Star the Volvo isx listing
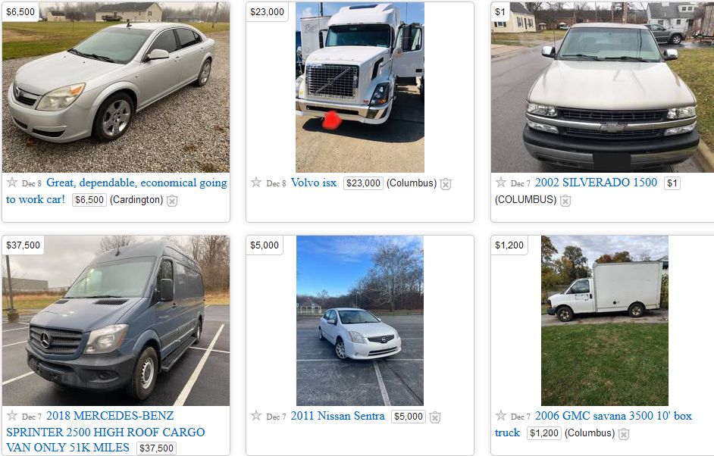This screenshot has width=714, height=456. (256, 183)
